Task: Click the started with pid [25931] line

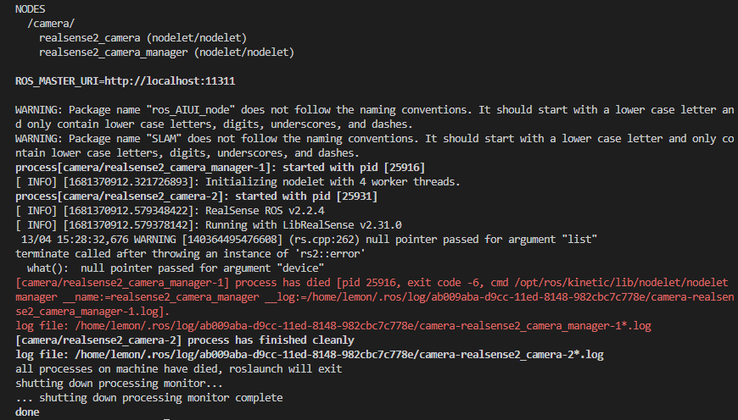Action: coord(196,196)
